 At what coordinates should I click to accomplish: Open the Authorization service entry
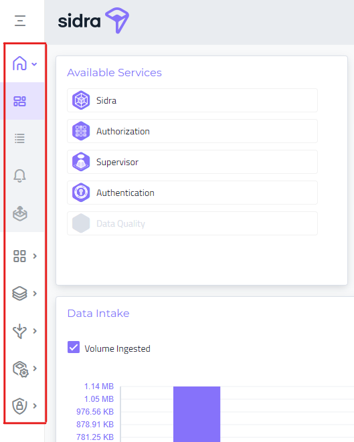click(192, 131)
